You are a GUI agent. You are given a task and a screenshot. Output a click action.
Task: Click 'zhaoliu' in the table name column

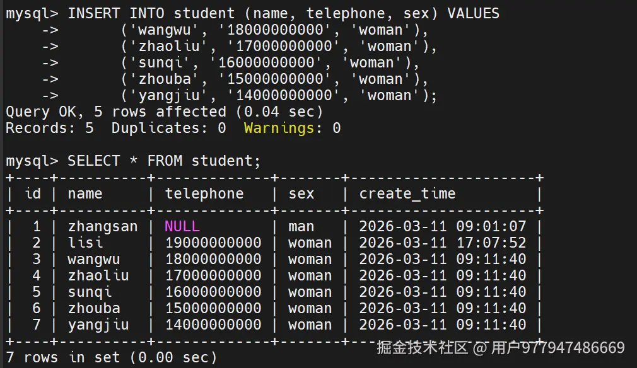click(x=98, y=275)
